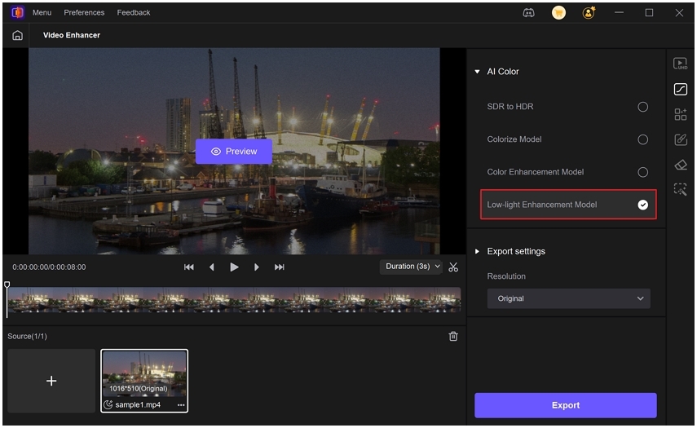
Task: Open Preferences
Action: 84,13
